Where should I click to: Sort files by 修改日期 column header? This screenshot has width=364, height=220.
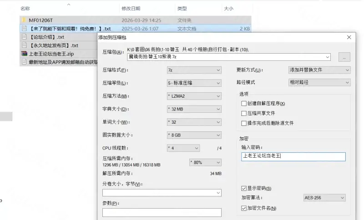click(x=131, y=9)
